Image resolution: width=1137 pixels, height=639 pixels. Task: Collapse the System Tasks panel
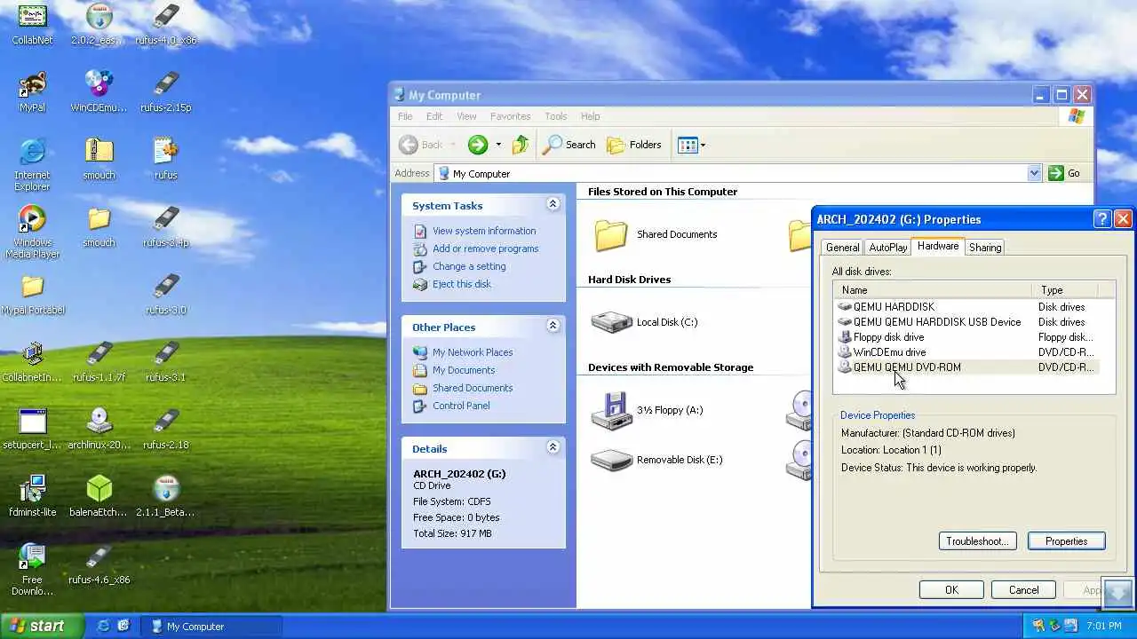click(x=553, y=204)
